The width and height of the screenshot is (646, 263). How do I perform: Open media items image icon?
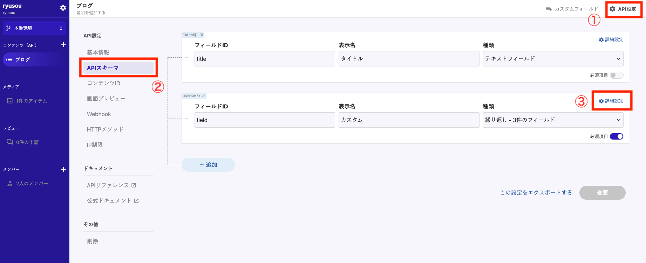10,101
